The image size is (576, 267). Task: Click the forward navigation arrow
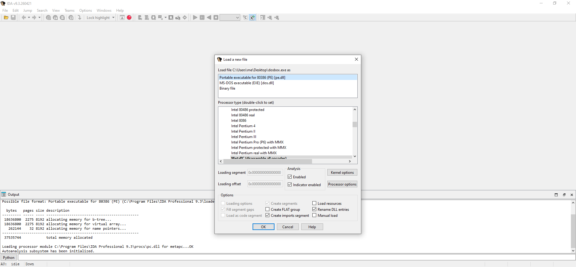coord(34,17)
